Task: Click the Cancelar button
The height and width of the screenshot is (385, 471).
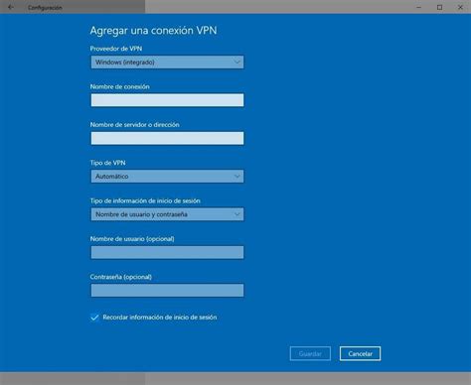Action: point(360,354)
